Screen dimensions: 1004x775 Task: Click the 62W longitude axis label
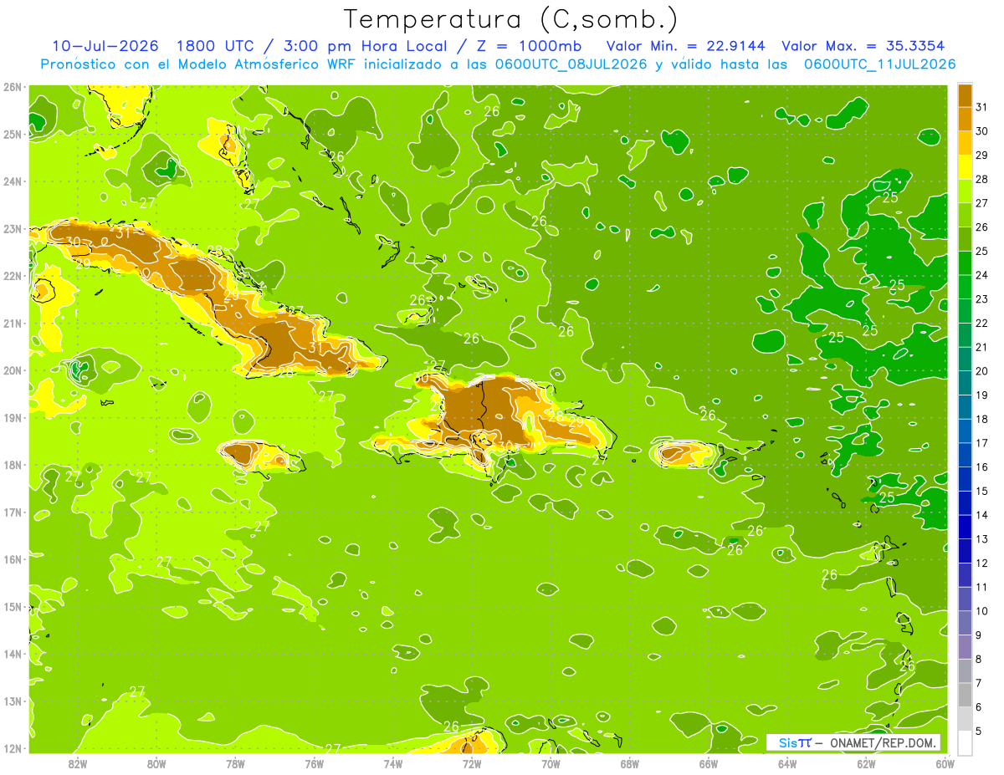(866, 763)
